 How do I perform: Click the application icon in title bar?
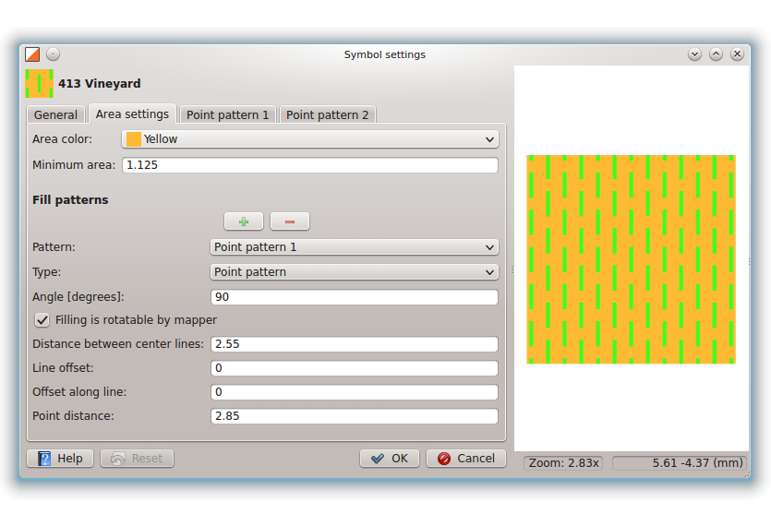[32, 54]
